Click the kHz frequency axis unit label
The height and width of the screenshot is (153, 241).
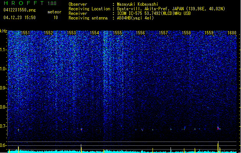(x=3, y=31)
